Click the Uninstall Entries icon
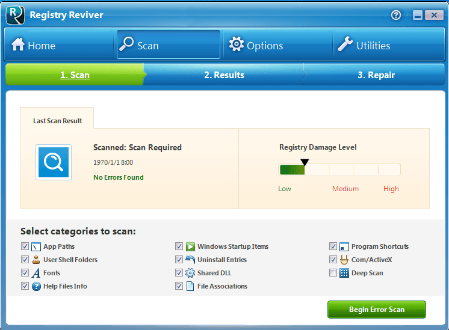 (190, 260)
